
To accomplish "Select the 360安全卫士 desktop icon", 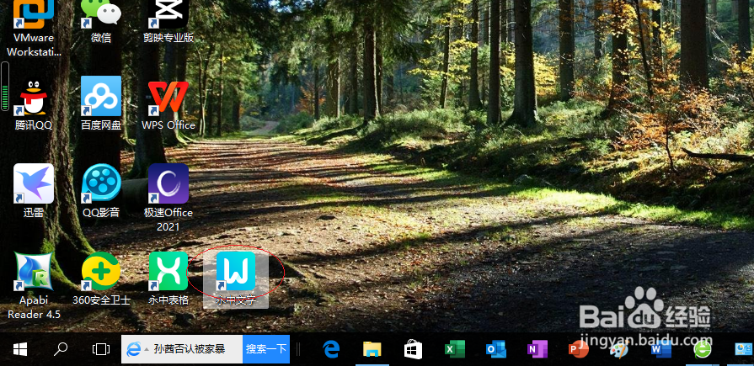I will pos(101,278).
